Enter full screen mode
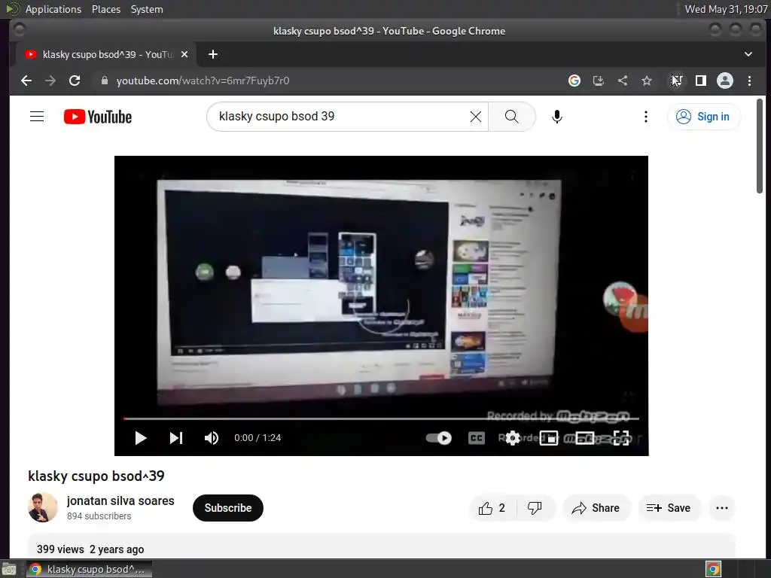This screenshot has height=578, width=771. [x=621, y=438]
